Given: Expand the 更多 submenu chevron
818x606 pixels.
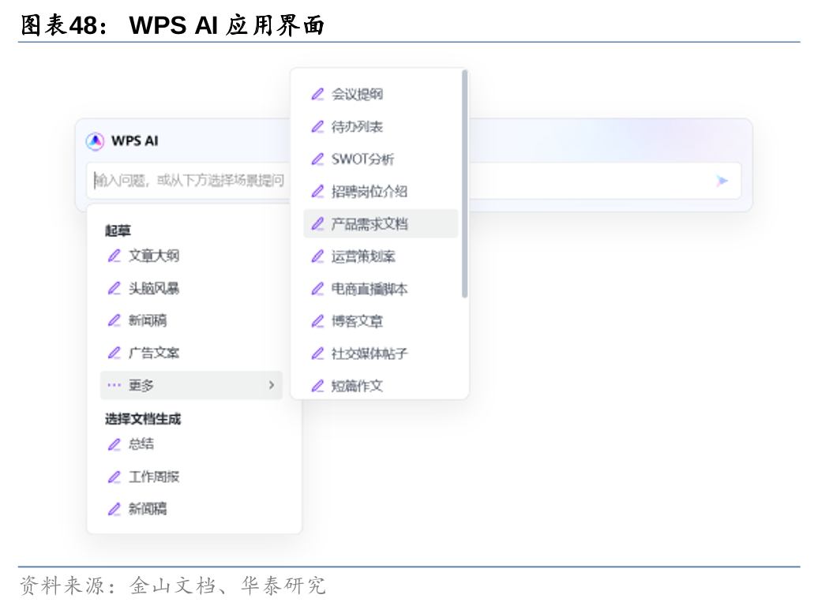Looking at the screenshot, I should [x=272, y=385].
